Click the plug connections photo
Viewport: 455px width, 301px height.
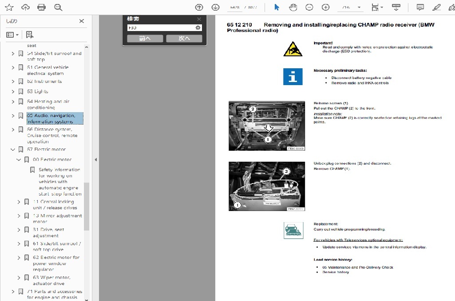(267, 186)
